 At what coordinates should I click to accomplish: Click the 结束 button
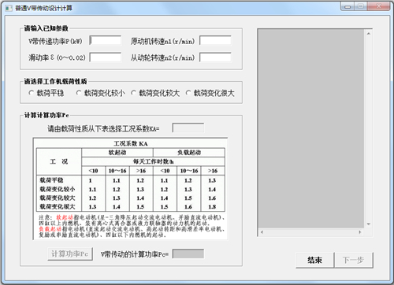[315, 260]
